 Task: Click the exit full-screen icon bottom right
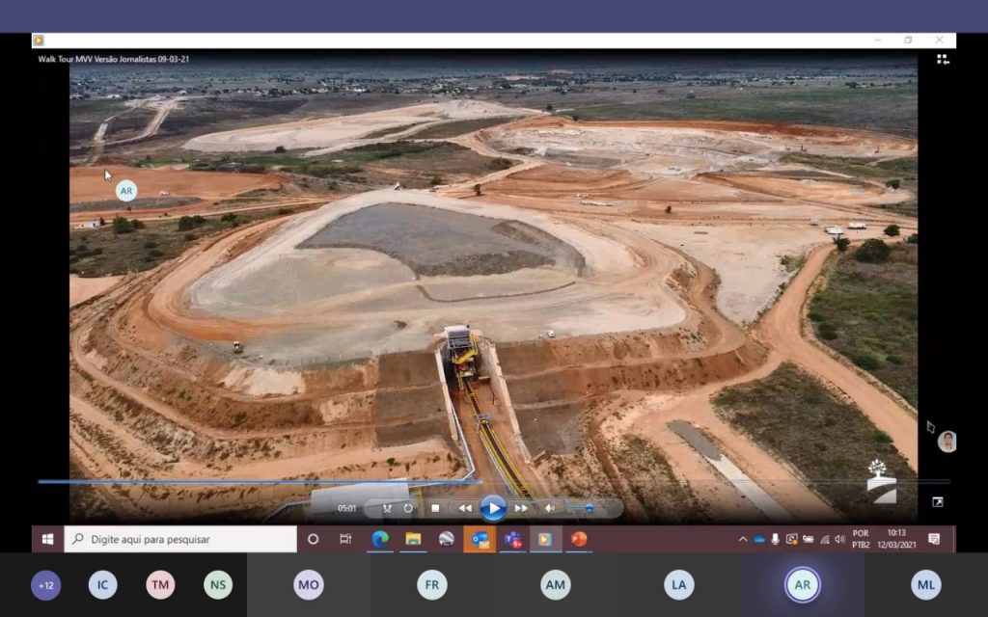pyautogui.click(x=937, y=502)
